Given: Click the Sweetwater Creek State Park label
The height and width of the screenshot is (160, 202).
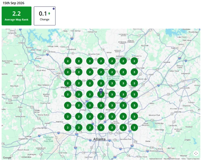Looking at the screenshot, I should 48,139.
